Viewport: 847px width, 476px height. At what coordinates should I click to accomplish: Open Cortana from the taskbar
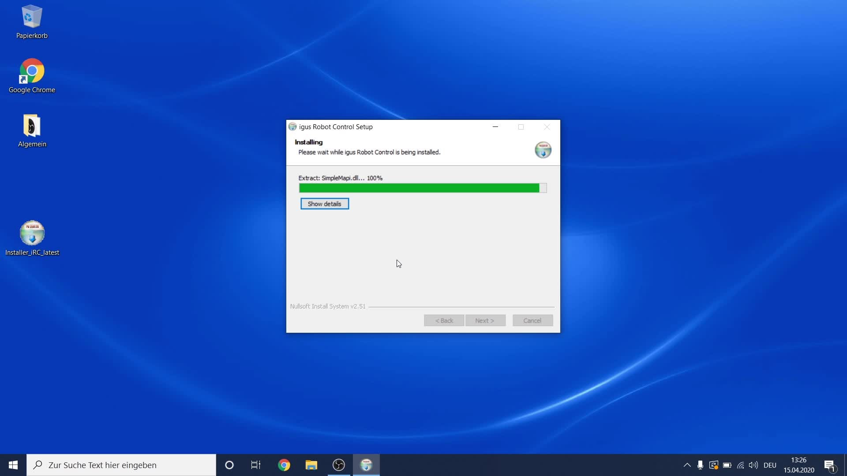click(229, 465)
